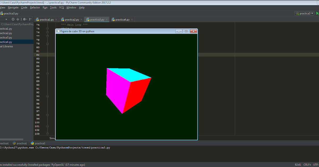
Task: Click the pin icon in the project tree toolbar
Action: tap(30, 19)
